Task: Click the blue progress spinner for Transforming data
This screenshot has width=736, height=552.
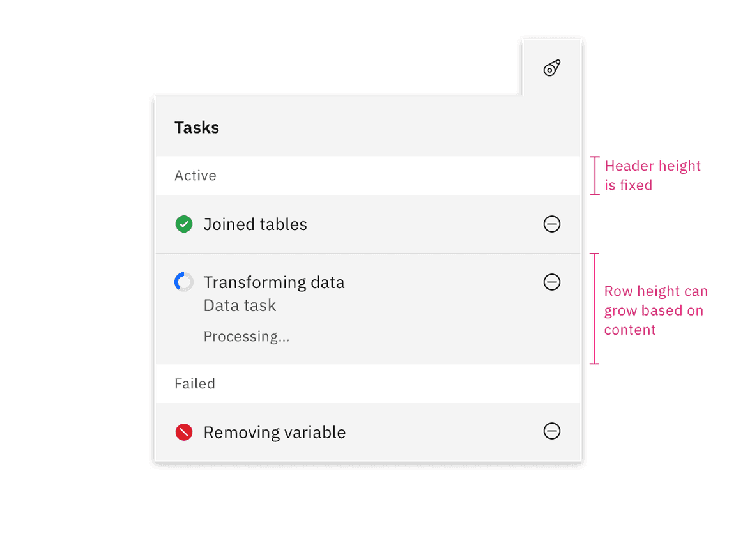Action: 183,282
